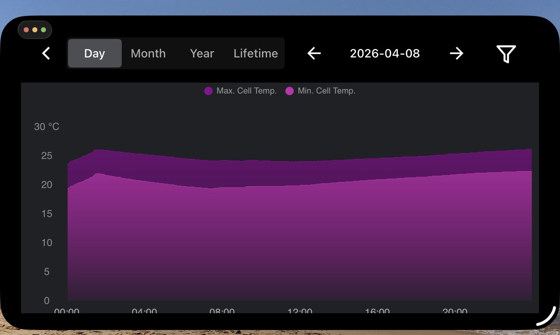Advance to next day with right arrow
The image size is (560, 335).
(456, 53)
